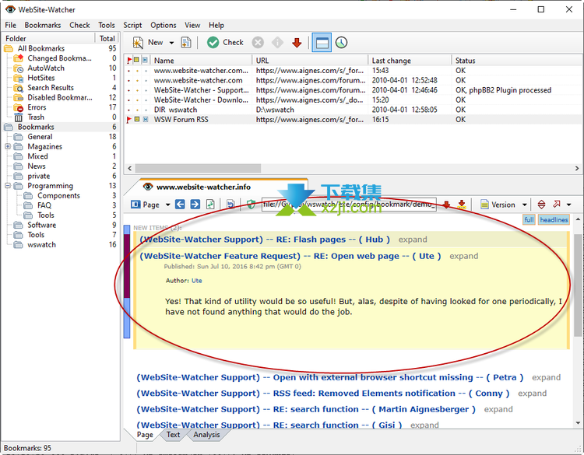Click the horizontal scrollbar thumb in bookmark list
Screen dimensions: 584x455
tap(198, 168)
